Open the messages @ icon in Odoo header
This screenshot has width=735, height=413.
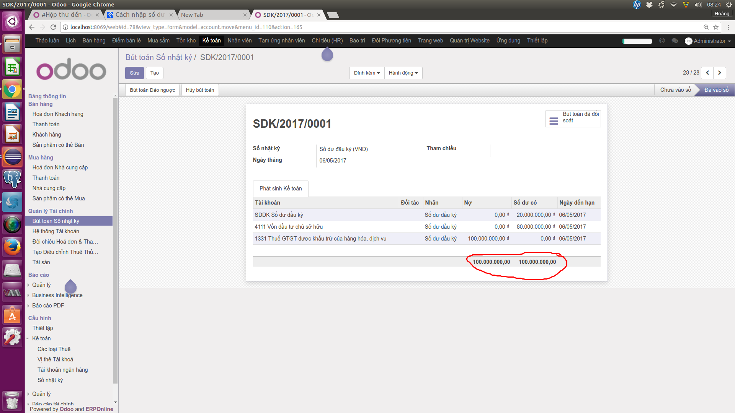[x=662, y=41]
